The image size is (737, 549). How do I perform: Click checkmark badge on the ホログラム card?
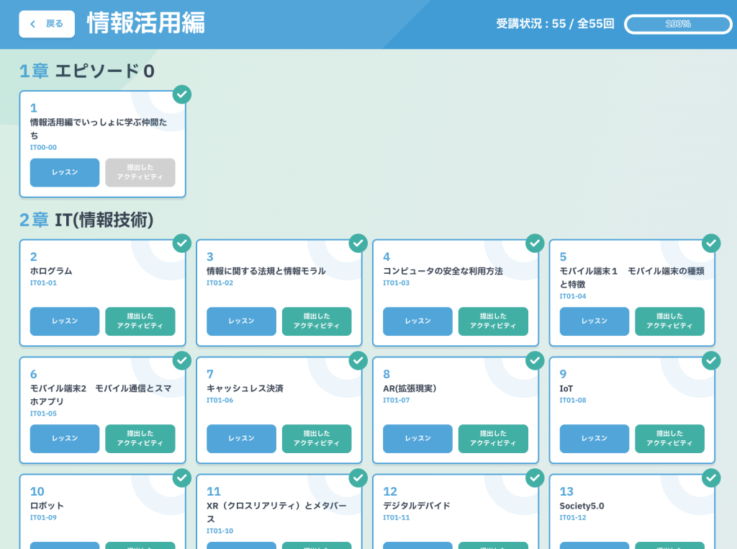point(182,244)
